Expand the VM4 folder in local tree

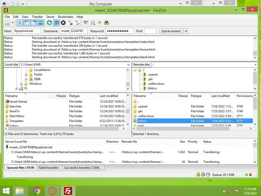click(x=26, y=79)
